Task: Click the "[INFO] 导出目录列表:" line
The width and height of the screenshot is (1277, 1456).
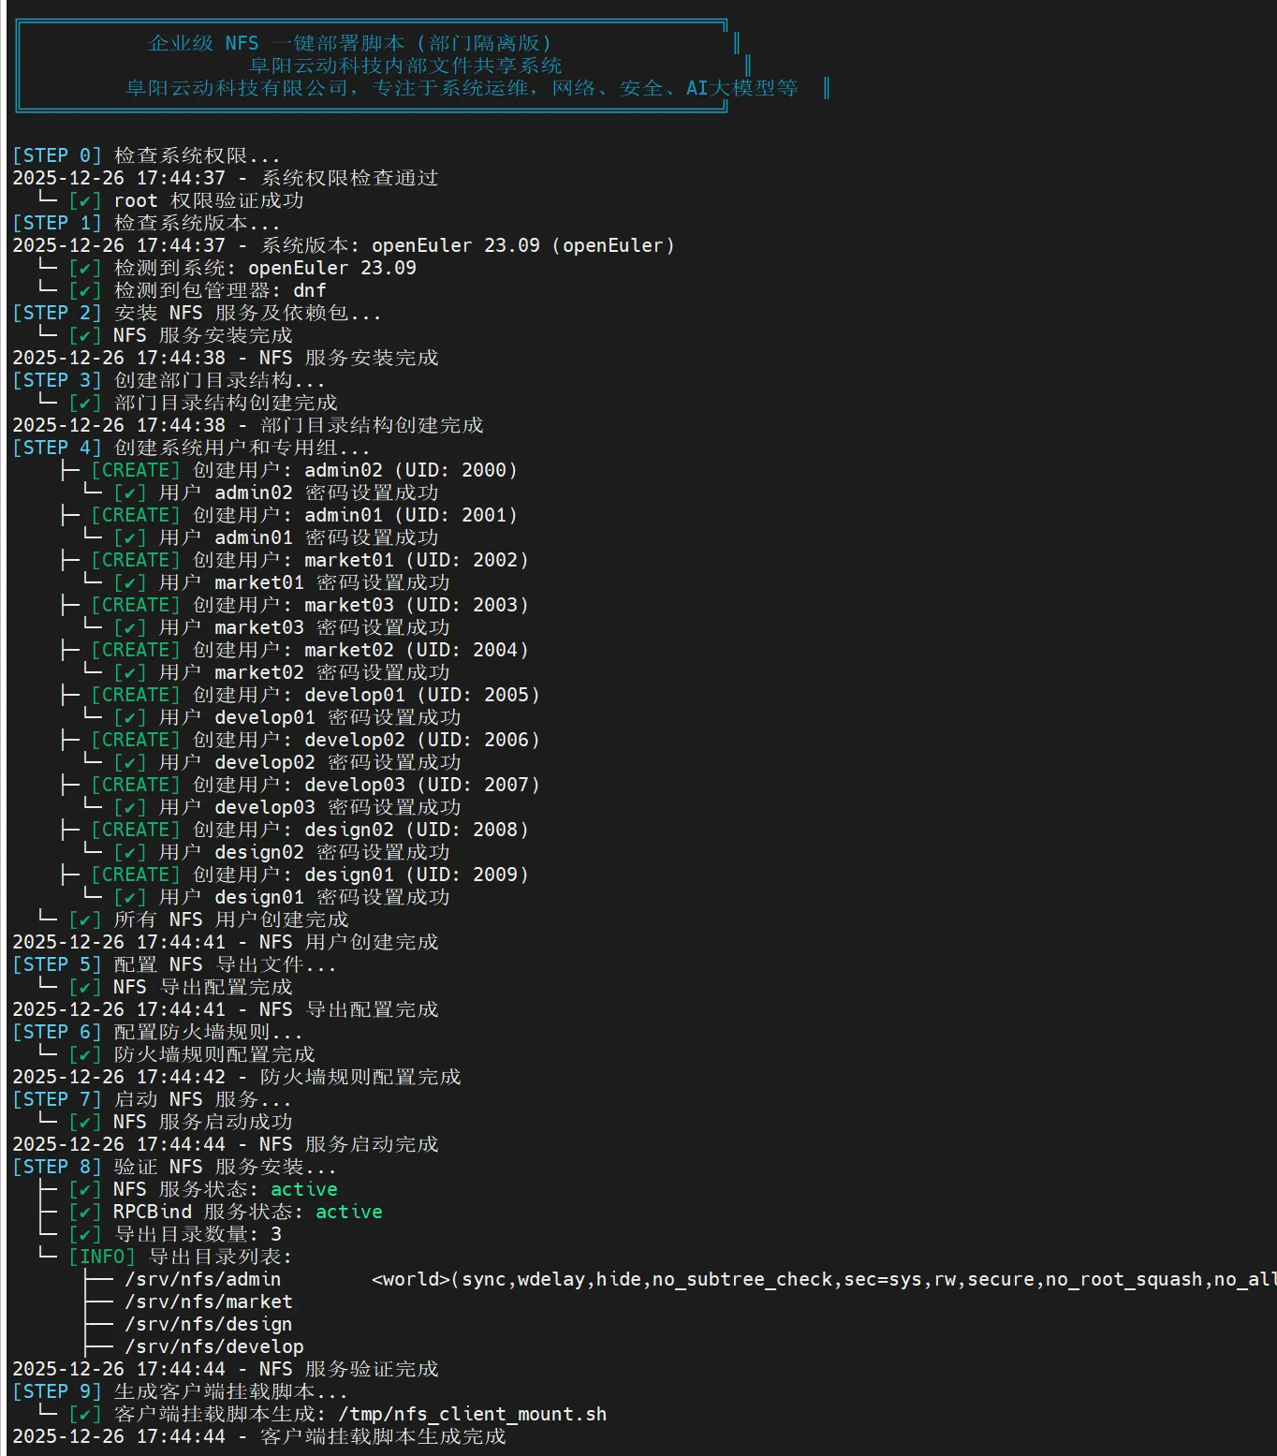Action: pos(181,1257)
